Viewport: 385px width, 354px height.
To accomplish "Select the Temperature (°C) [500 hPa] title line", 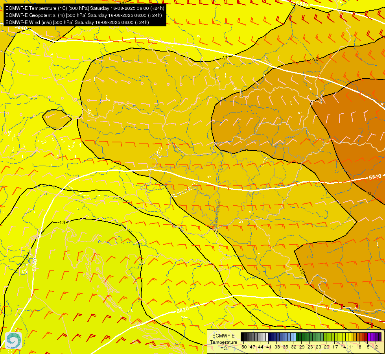I will tap(85, 8).
